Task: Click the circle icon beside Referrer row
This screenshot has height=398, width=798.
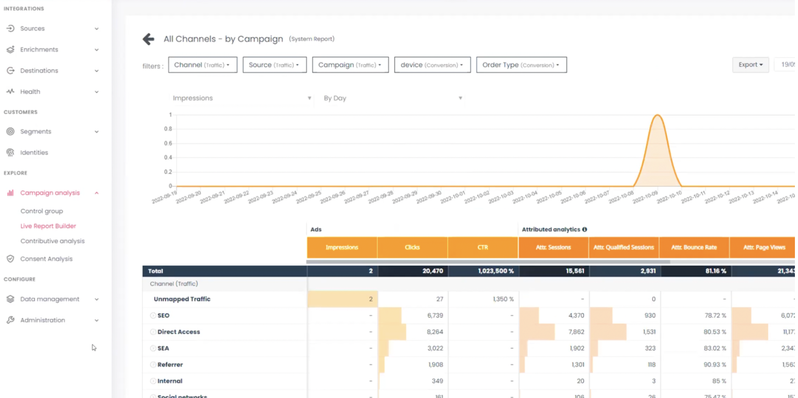Action: point(153,365)
